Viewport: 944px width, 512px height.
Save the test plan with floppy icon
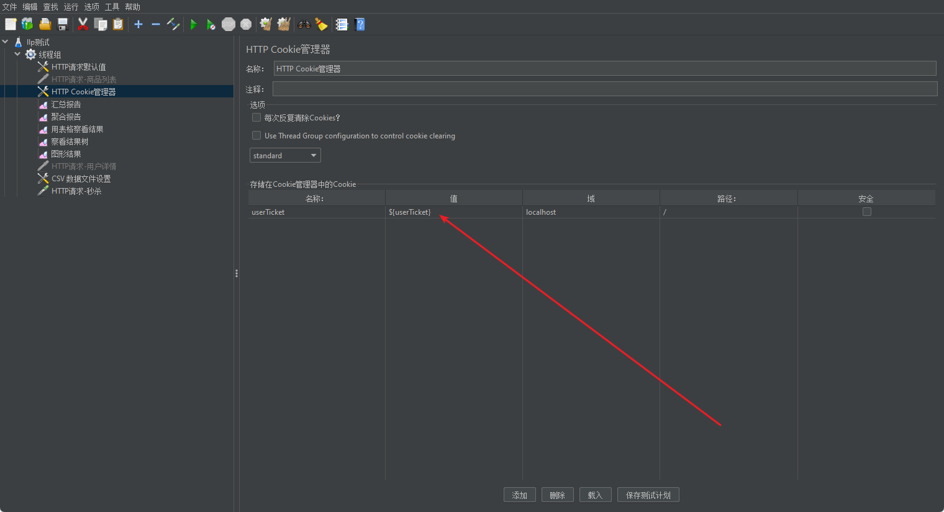pyautogui.click(x=63, y=24)
